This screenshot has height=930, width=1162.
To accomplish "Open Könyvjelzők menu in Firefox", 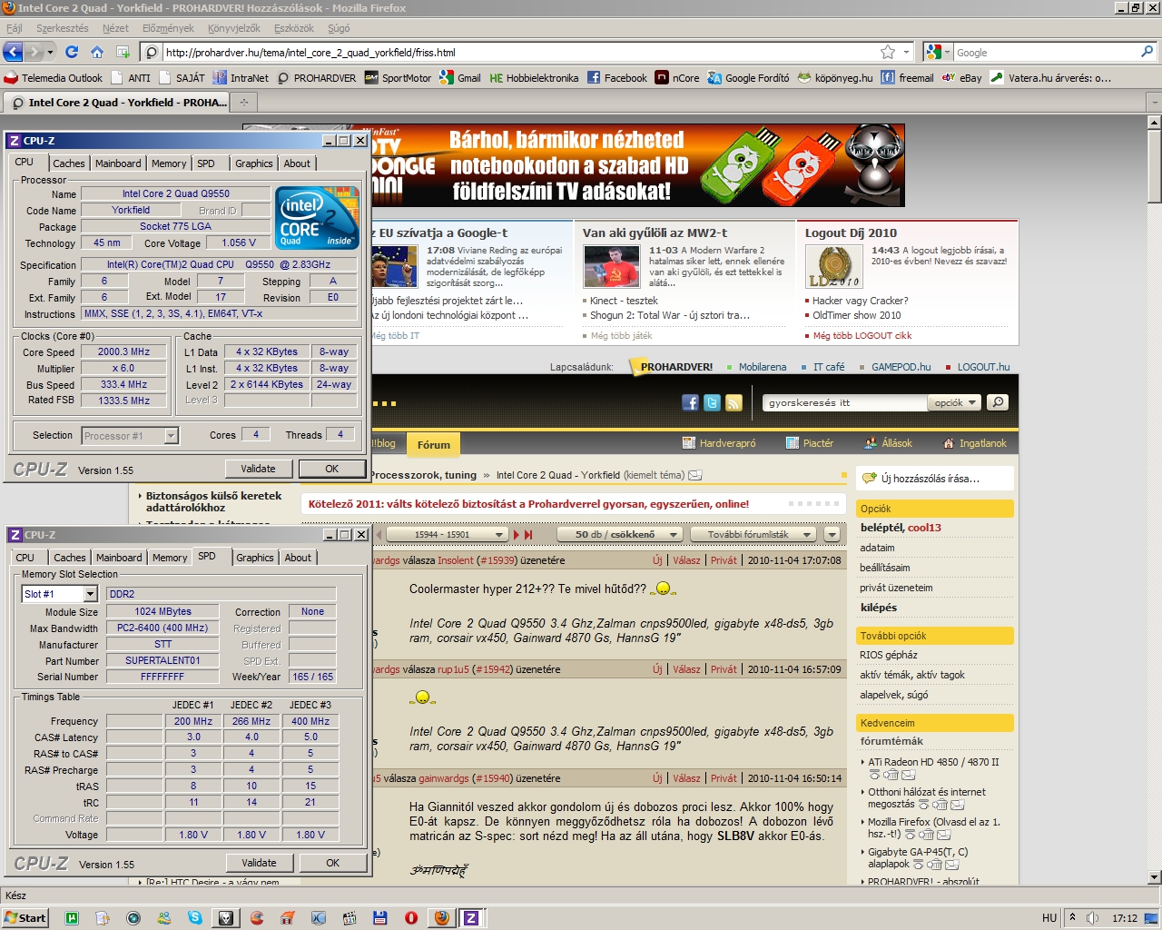I will (x=234, y=28).
